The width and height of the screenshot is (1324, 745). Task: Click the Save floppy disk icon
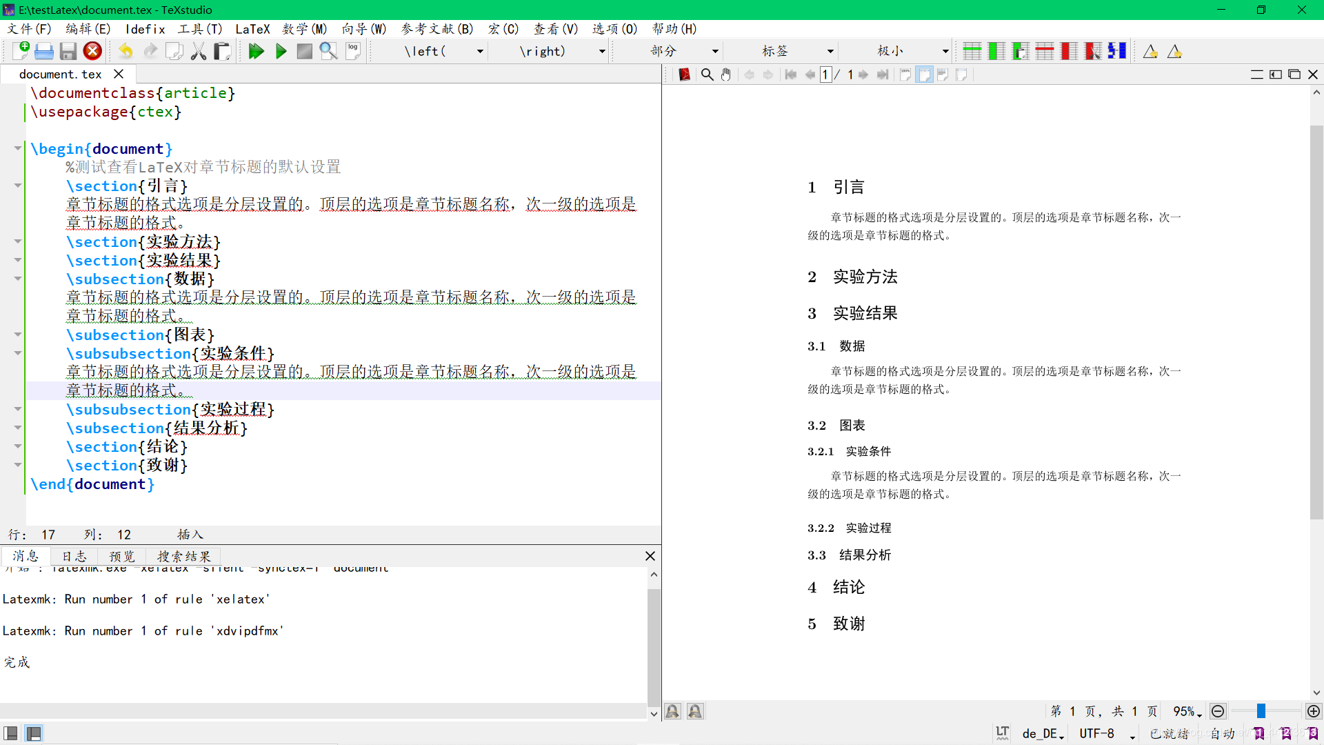point(68,51)
